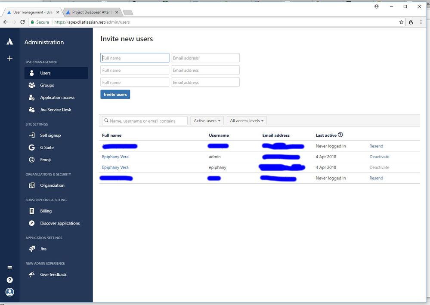430x305 pixels.
Task: Click the Groups icon in the navigation
Action: 32,85
